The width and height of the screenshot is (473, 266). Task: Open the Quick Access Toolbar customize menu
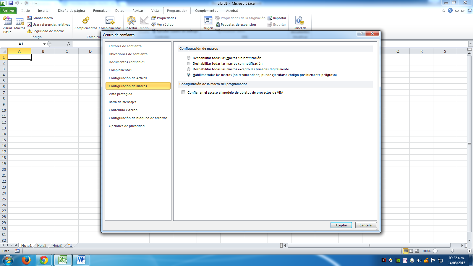(36, 3)
